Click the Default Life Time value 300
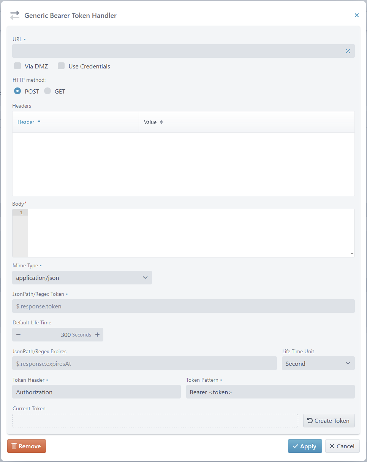367x462 pixels. tap(66, 335)
